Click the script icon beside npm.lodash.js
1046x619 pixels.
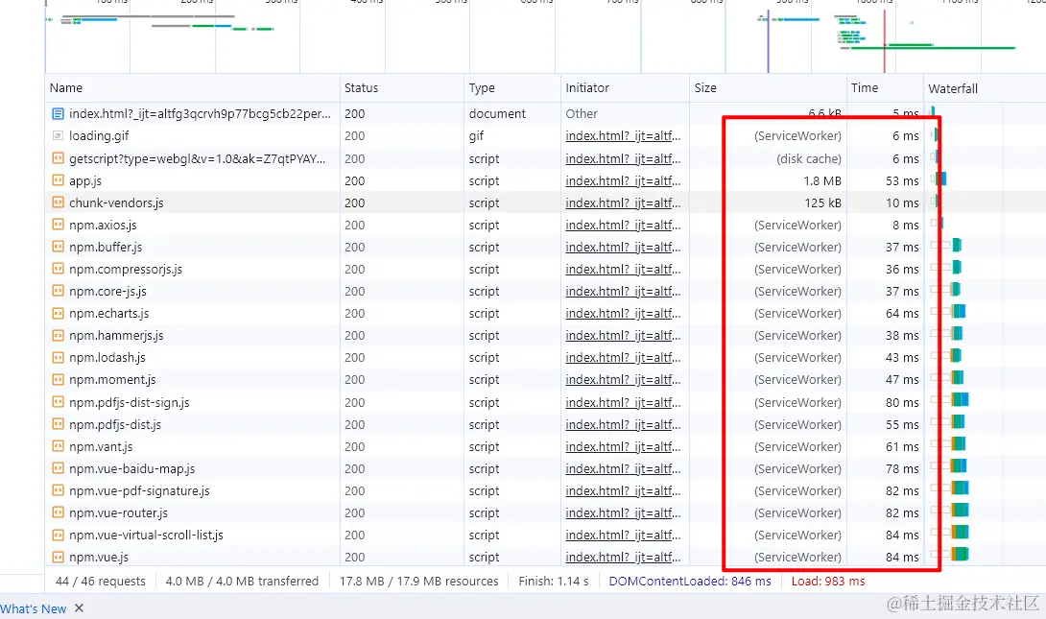coord(58,358)
